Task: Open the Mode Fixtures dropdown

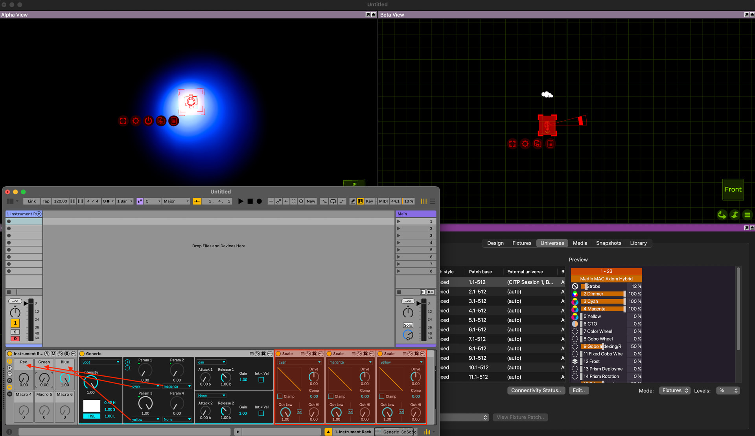Action: coord(675,390)
